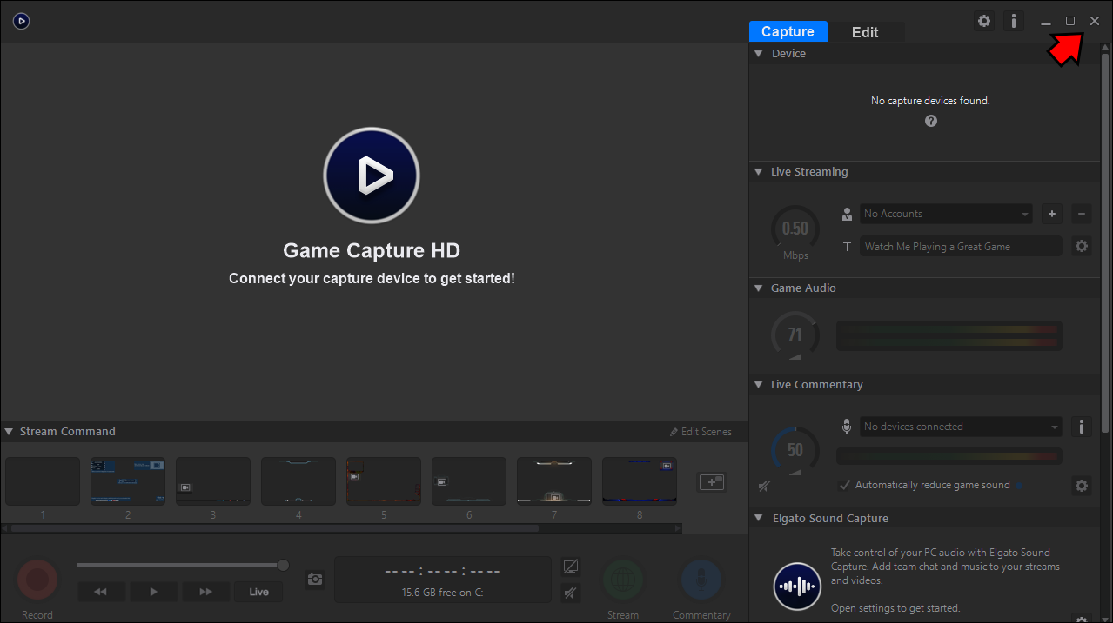This screenshot has height=623, width=1113.
Task: Click the Live button
Action: tap(258, 592)
